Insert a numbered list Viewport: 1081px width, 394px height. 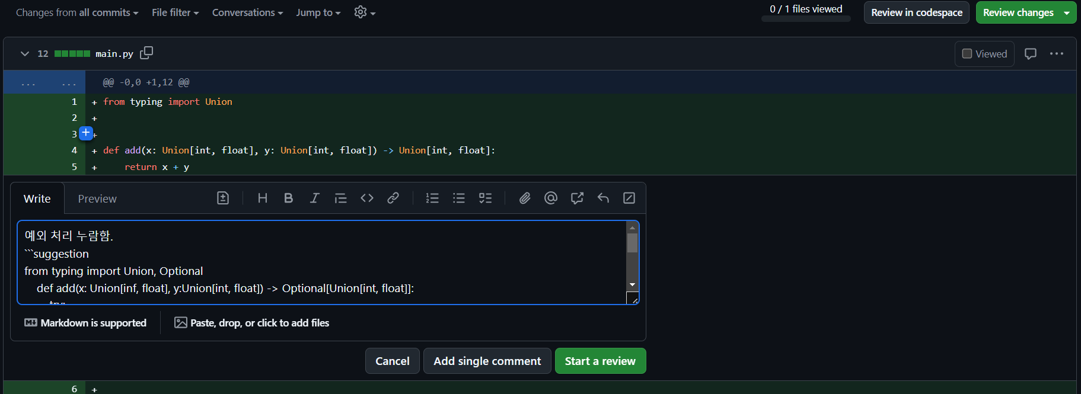point(432,198)
